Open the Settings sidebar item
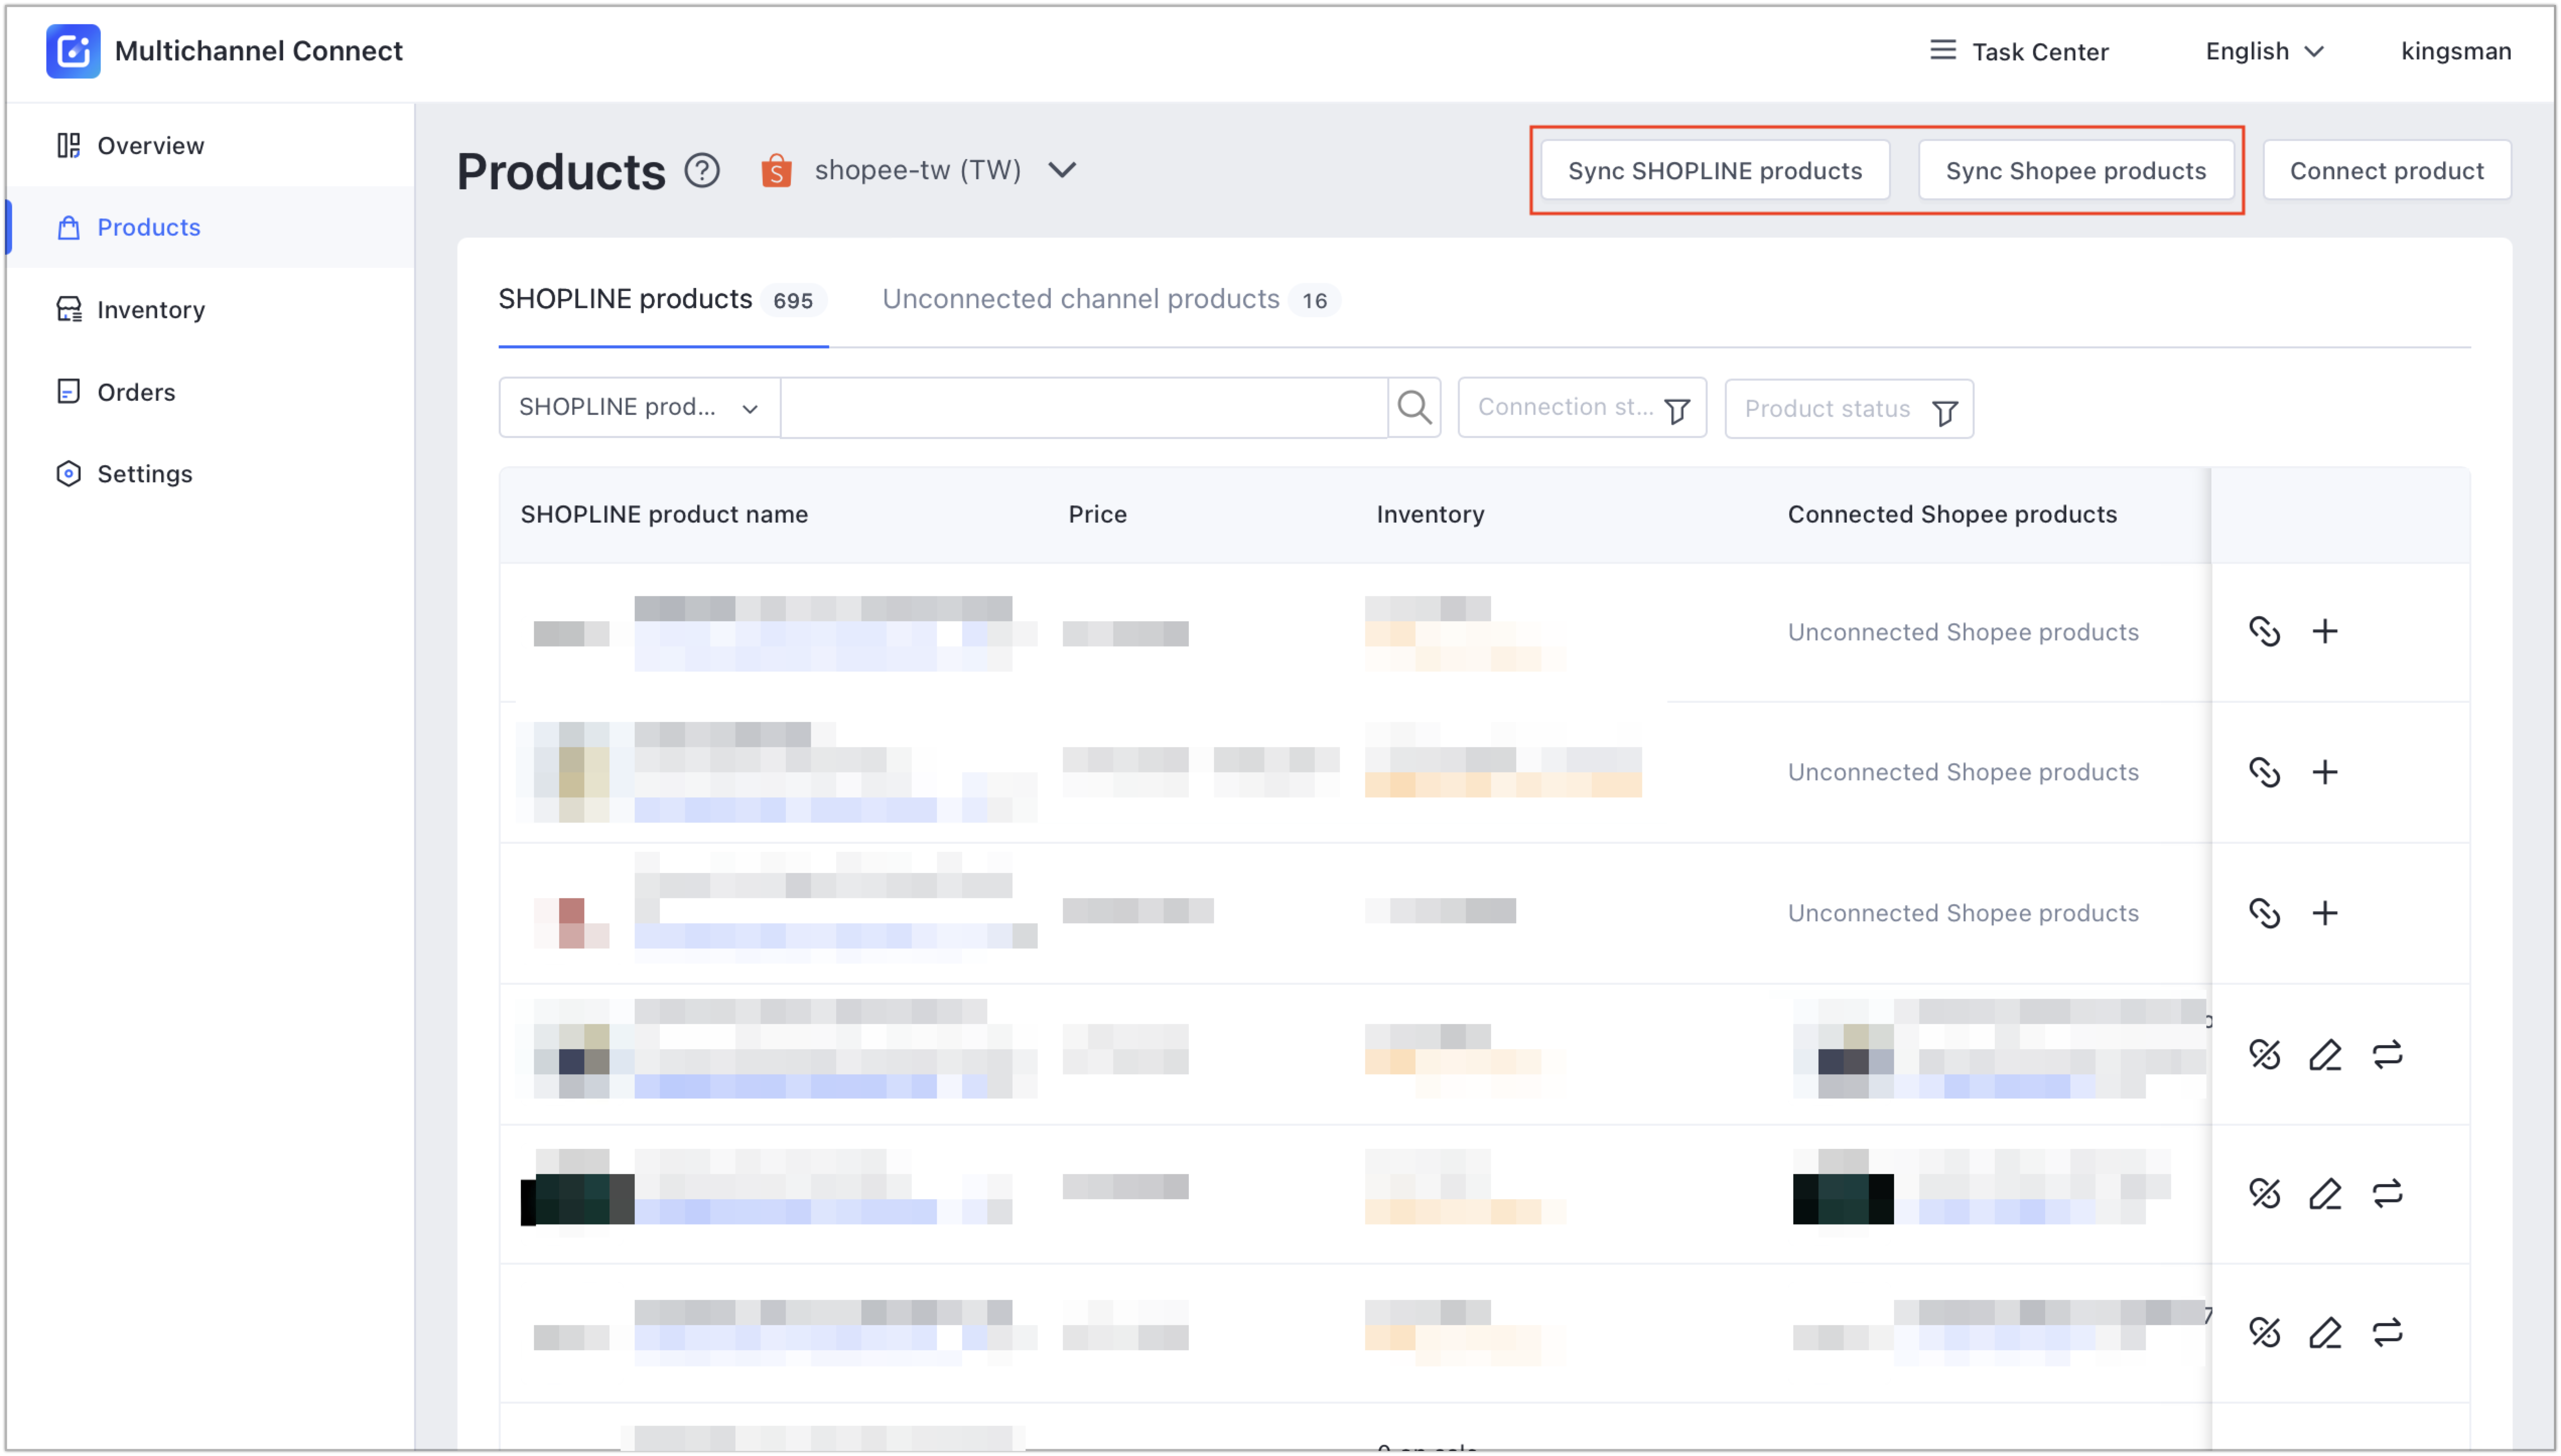The width and height of the screenshot is (2561, 1456). pos(210,473)
